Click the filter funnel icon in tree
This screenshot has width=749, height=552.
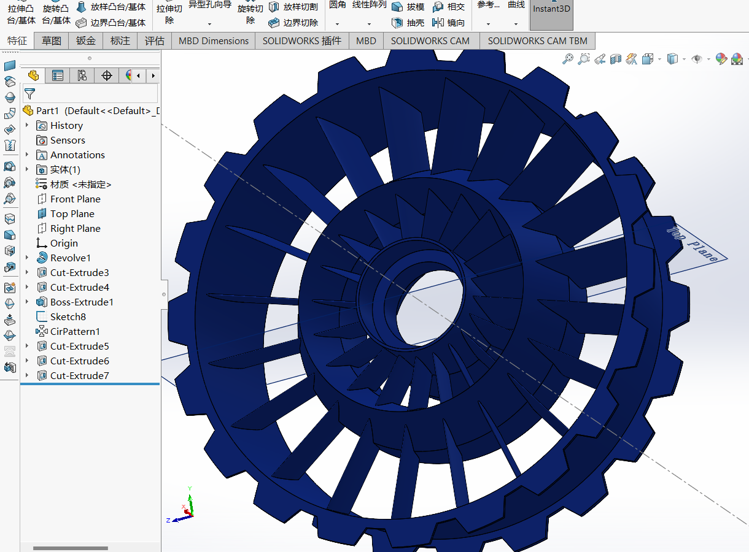point(29,93)
